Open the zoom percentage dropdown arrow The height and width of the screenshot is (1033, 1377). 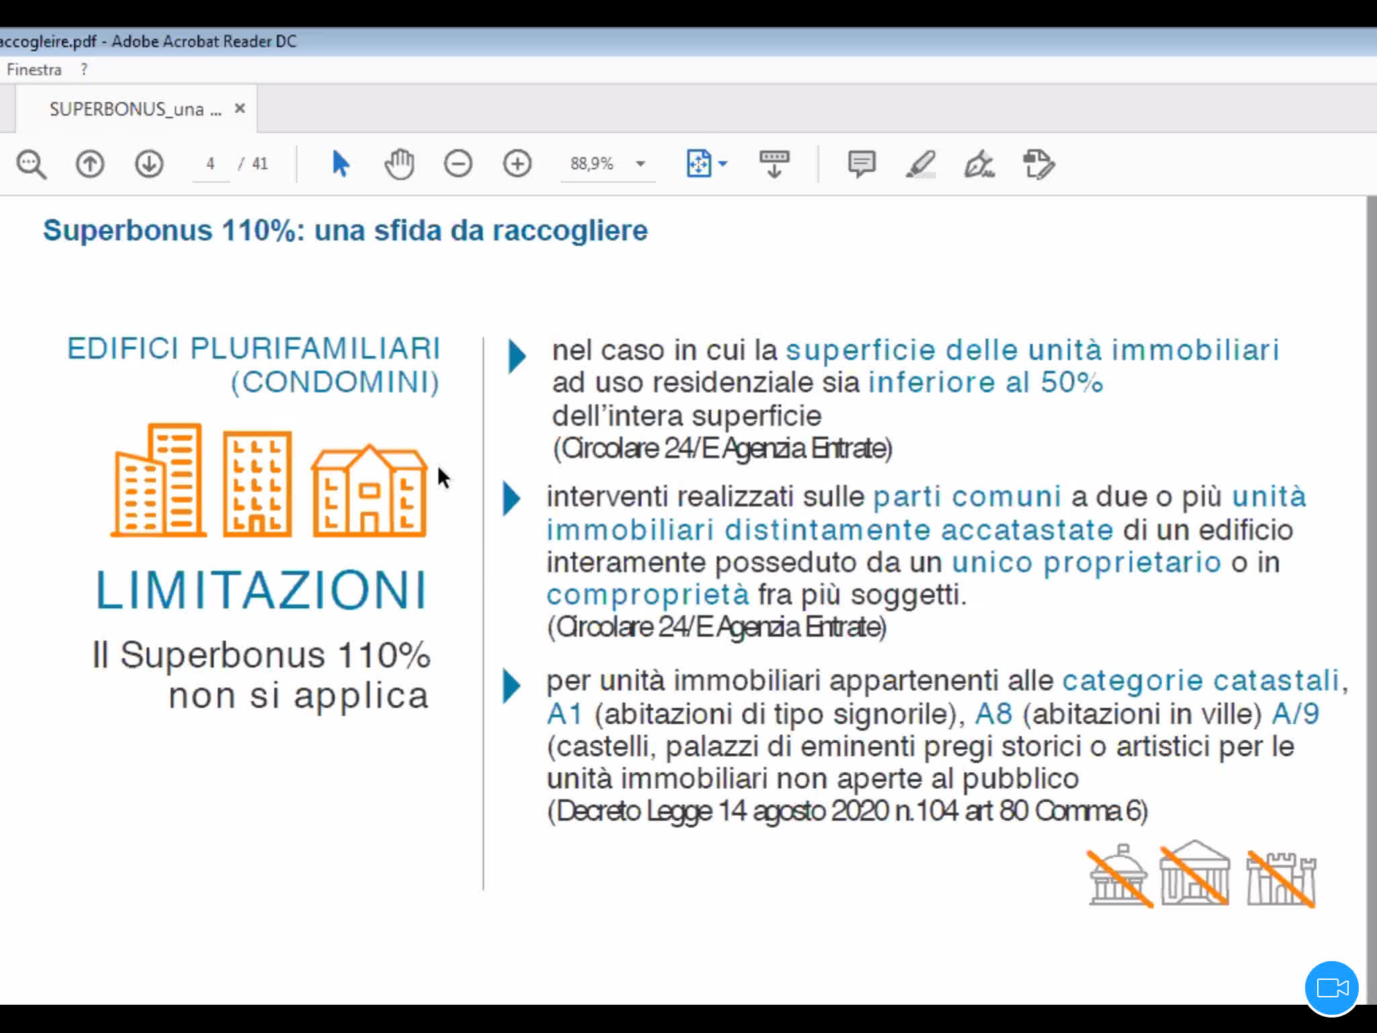click(x=641, y=164)
